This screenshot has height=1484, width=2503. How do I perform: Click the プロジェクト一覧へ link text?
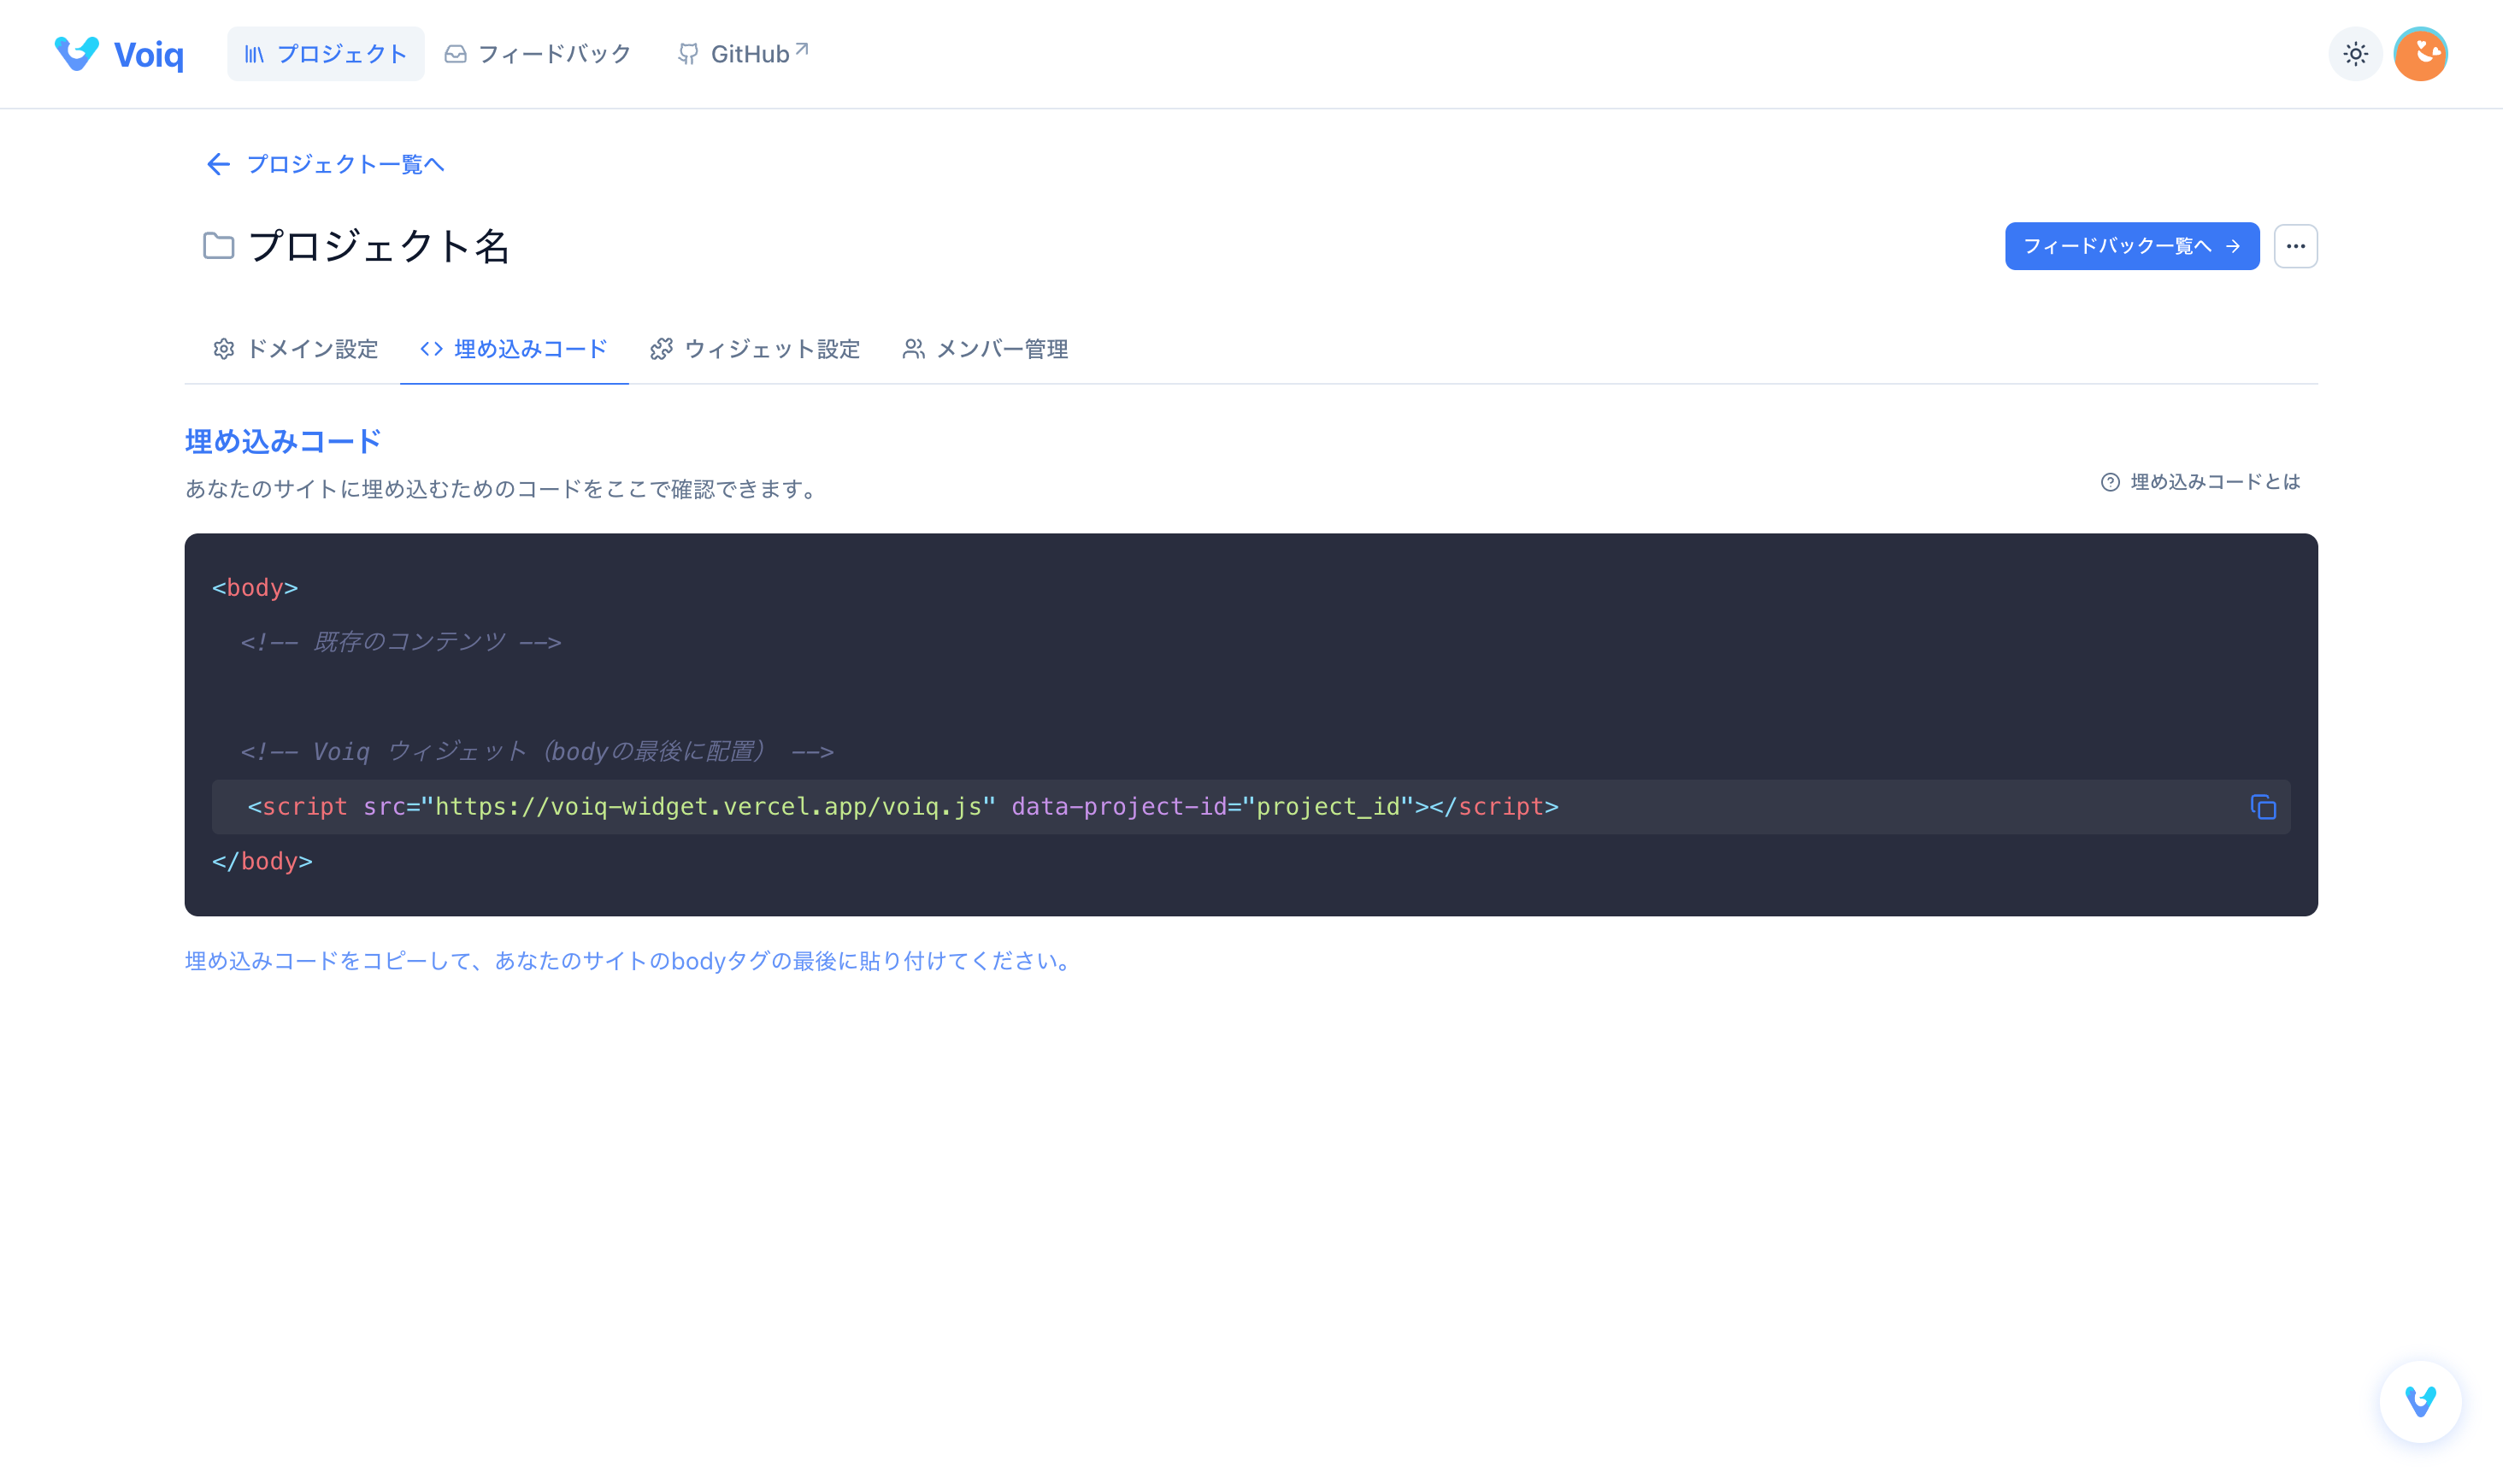point(345,164)
